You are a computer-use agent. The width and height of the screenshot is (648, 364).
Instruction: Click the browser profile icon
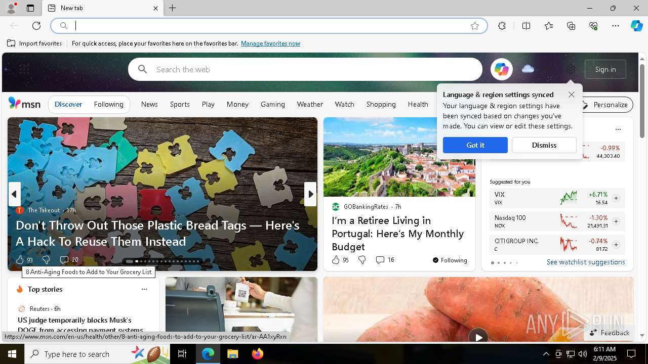click(x=11, y=8)
